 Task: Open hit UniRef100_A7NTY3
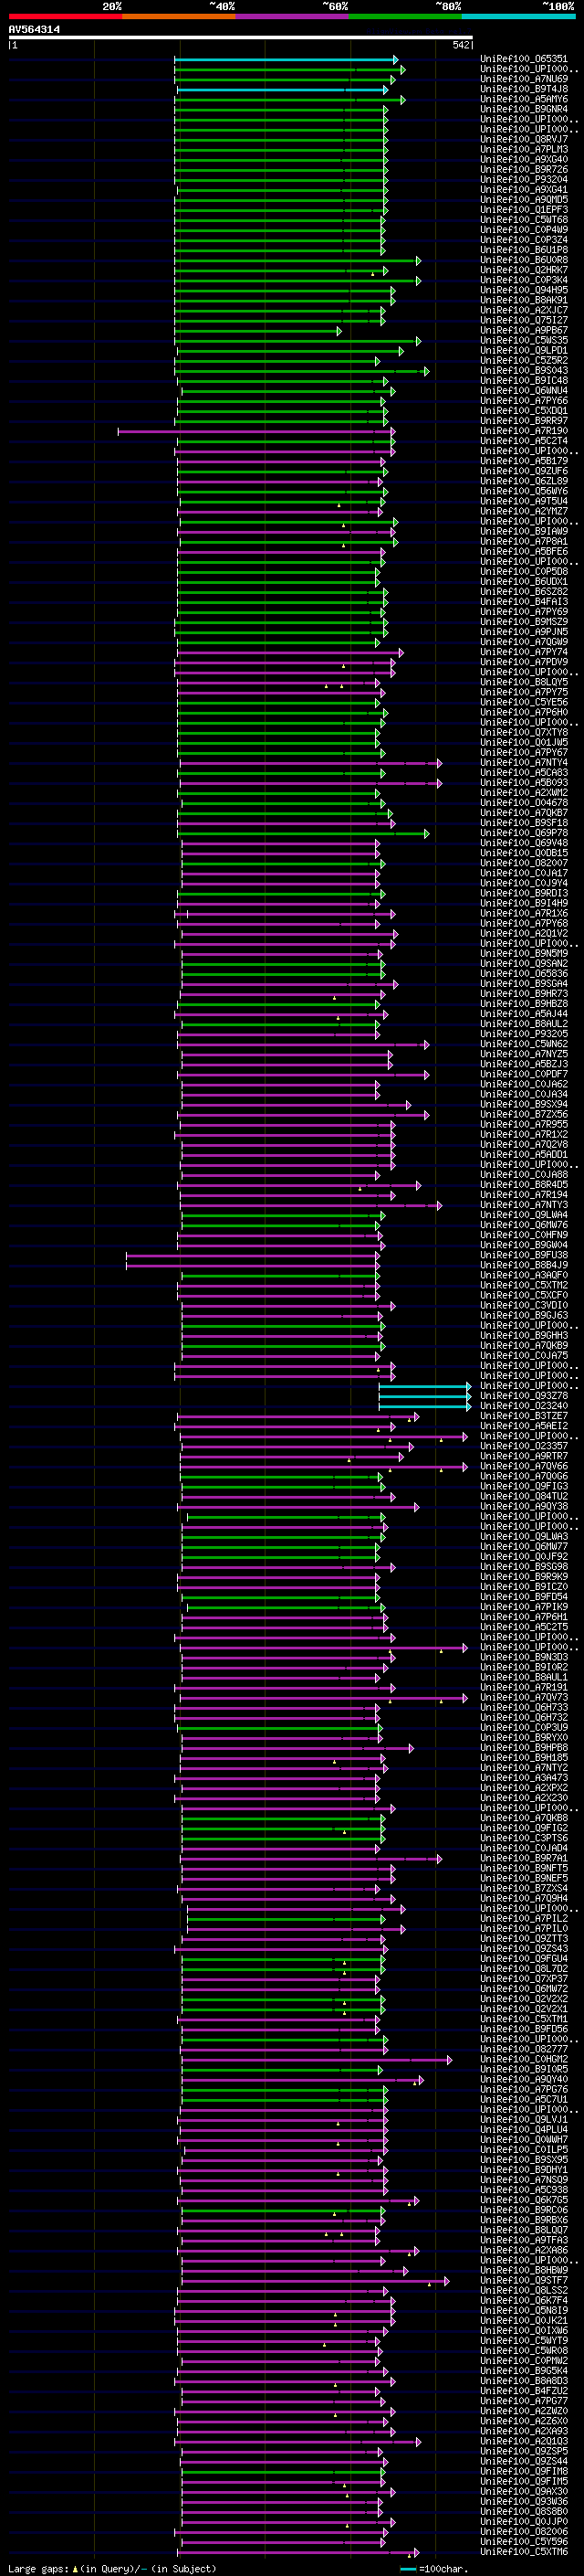[x=524, y=1205]
